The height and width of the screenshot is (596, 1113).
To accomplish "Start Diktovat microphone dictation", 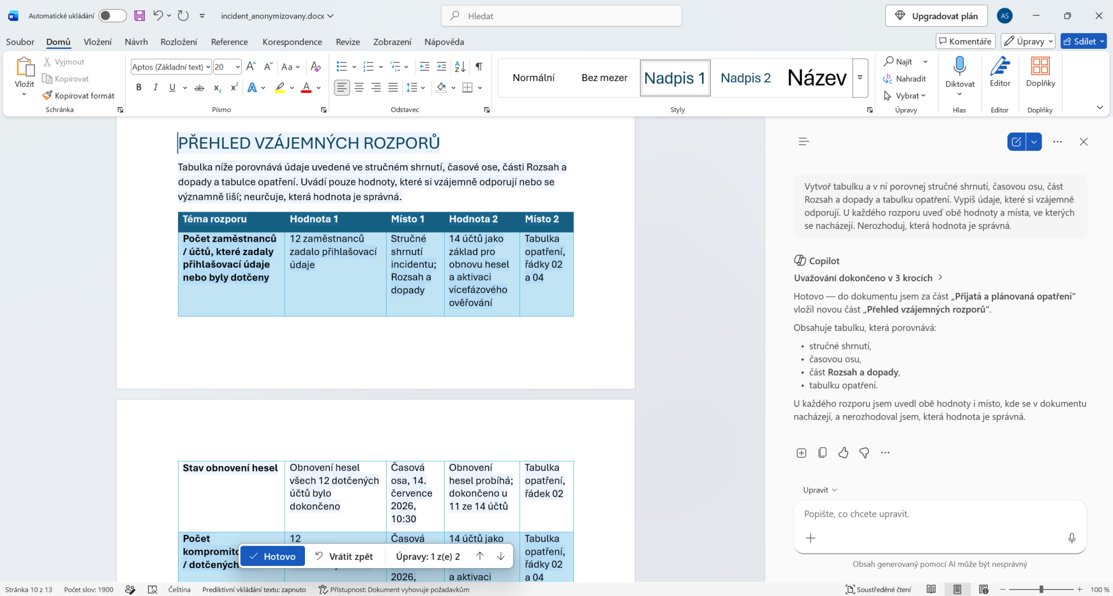I will coord(960,66).
